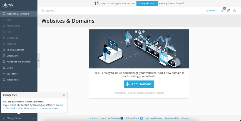Click the Change View compass icon
This screenshot has height=121, width=241.
(4, 118)
